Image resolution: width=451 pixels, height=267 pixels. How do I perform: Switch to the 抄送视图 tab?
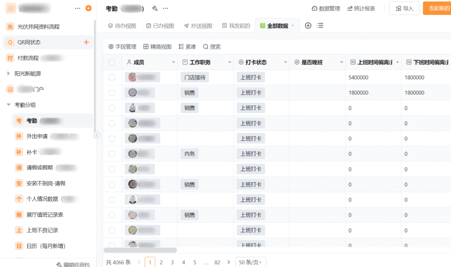pyautogui.click(x=198, y=26)
